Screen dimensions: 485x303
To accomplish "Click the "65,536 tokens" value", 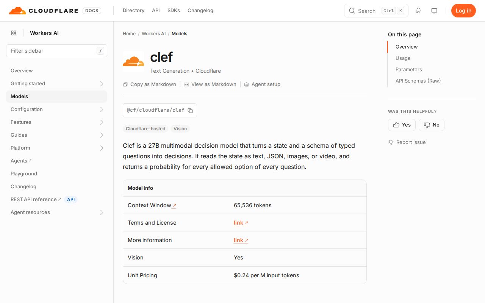I will tap(253, 205).
